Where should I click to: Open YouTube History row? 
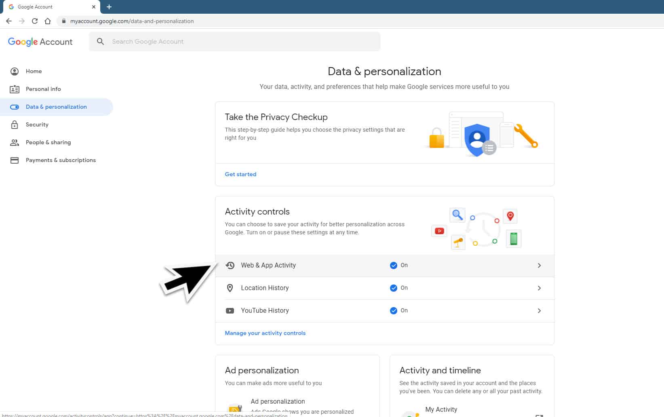[x=384, y=311]
